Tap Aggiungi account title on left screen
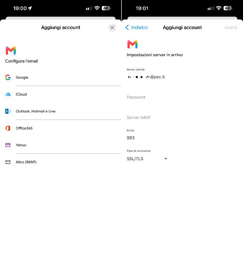 click(61, 27)
